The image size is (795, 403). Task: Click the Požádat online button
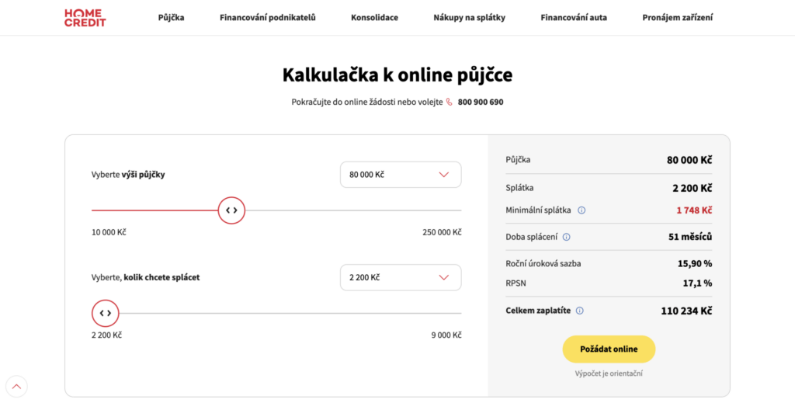click(609, 349)
